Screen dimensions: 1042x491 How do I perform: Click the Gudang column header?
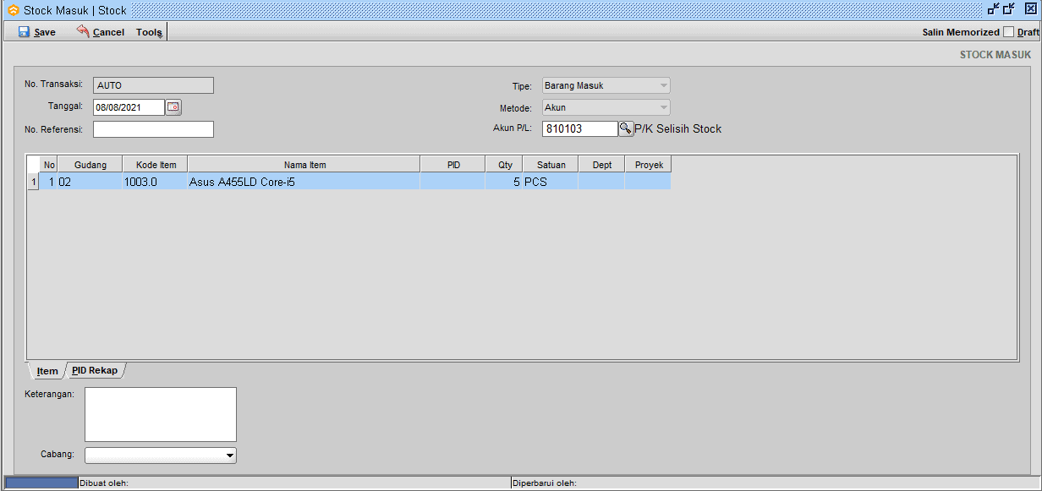pyautogui.click(x=90, y=165)
